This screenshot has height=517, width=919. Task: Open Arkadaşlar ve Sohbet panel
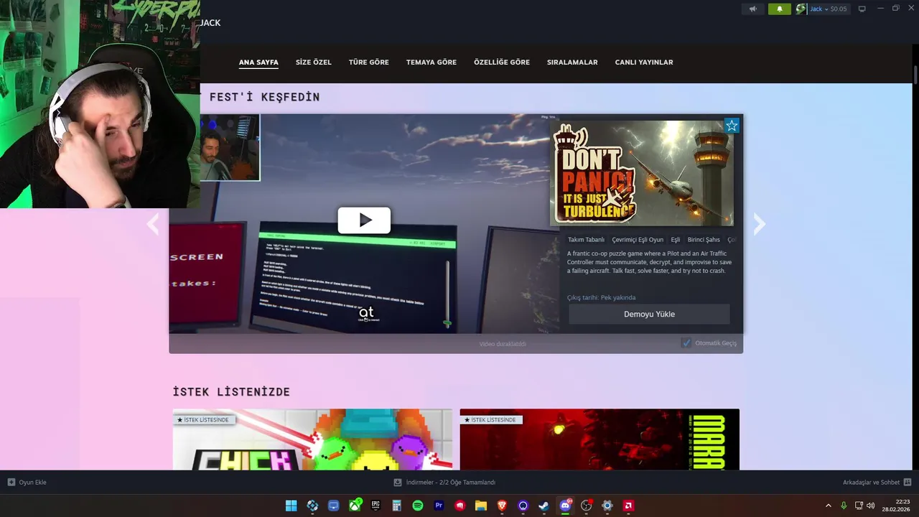click(877, 483)
